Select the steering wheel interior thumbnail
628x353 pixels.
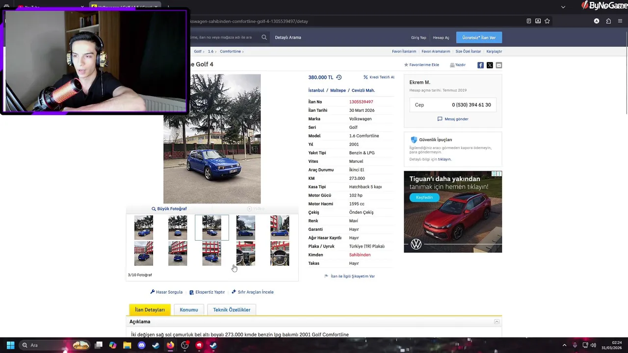[x=280, y=253]
